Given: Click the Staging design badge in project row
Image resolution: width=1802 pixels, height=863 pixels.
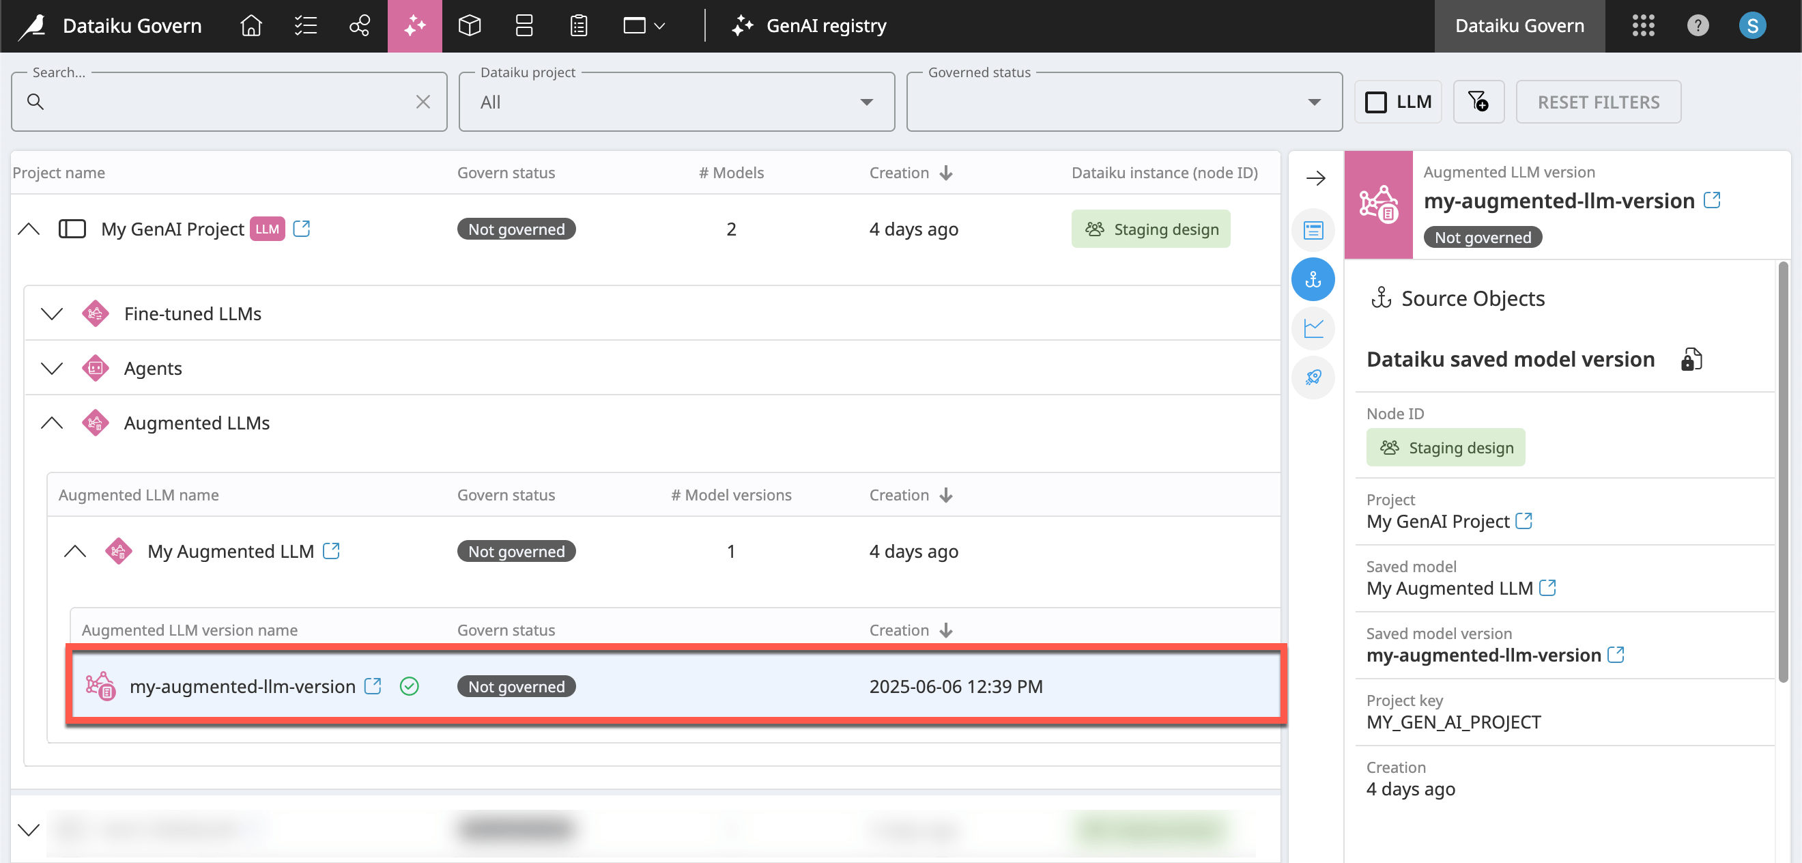Looking at the screenshot, I should click(x=1151, y=229).
